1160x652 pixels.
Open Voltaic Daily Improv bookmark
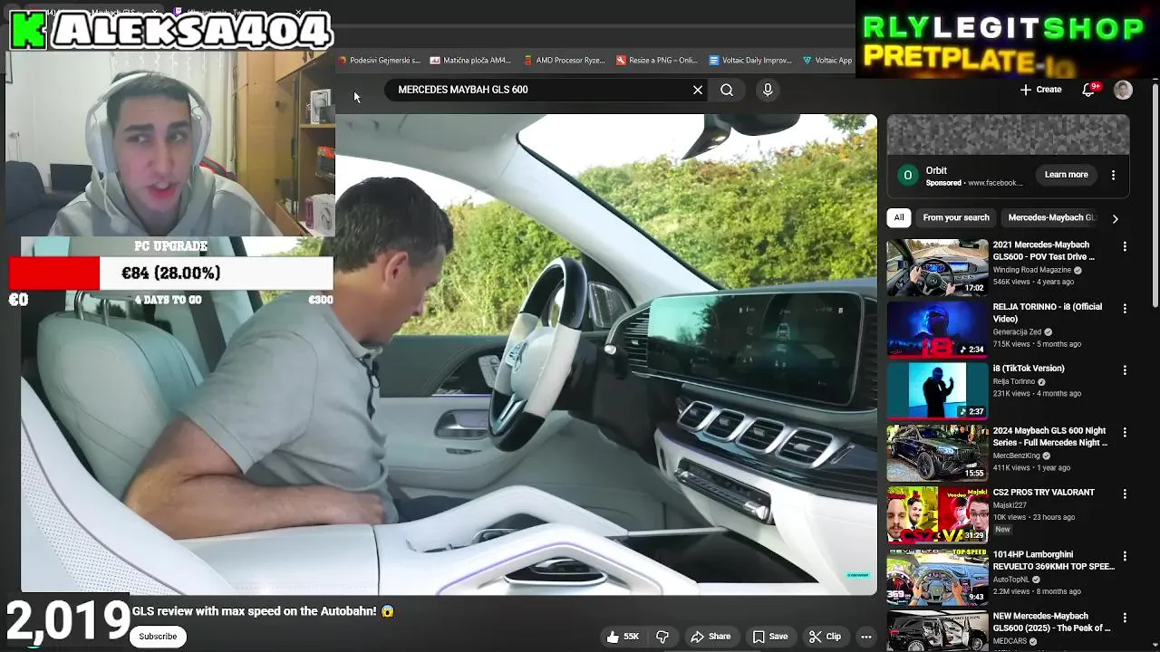[750, 61]
